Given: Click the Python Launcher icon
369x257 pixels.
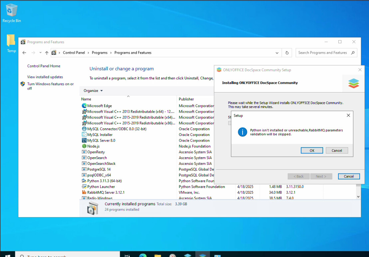Looking at the screenshot, I should [x=84, y=186].
